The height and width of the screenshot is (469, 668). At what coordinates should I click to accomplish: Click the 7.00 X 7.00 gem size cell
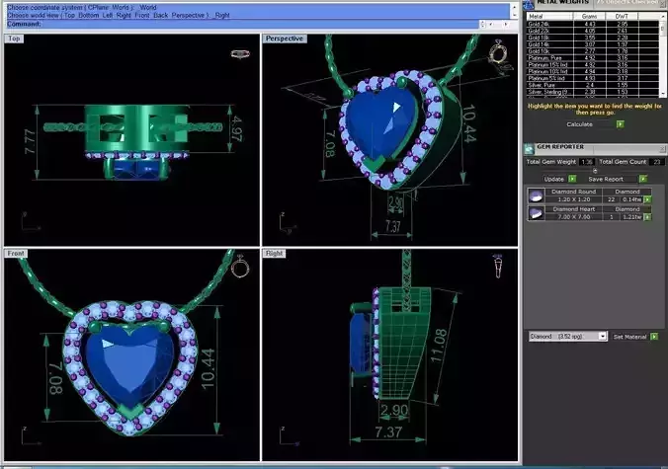[573, 216]
